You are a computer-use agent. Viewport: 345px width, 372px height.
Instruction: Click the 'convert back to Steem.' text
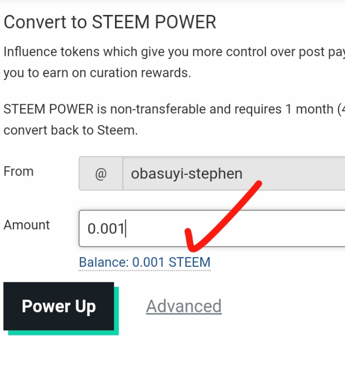click(71, 130)
